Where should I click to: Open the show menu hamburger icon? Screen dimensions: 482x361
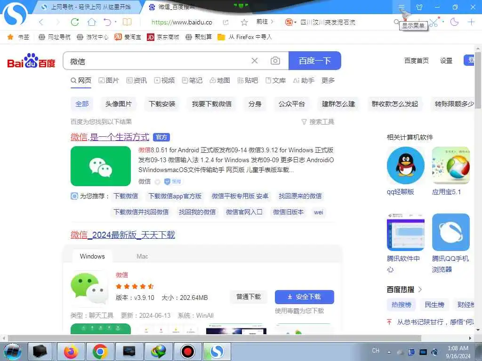coord(402,7)
